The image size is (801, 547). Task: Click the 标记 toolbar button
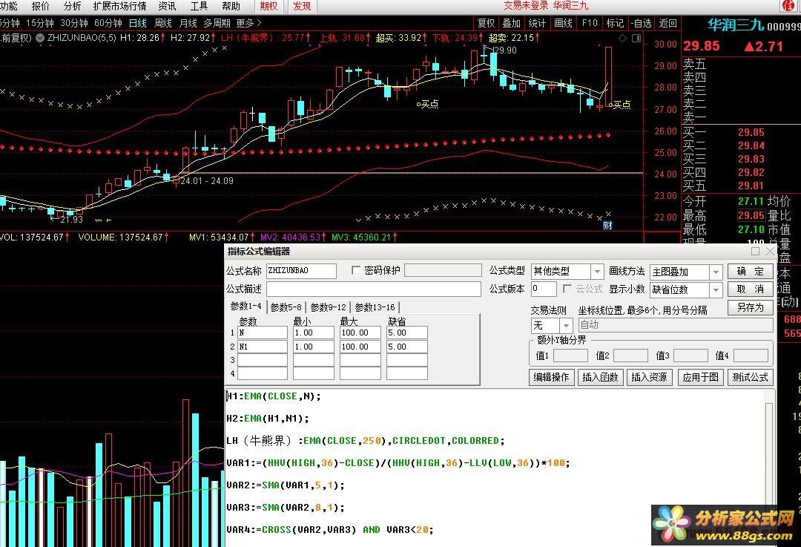pos(615,23)
